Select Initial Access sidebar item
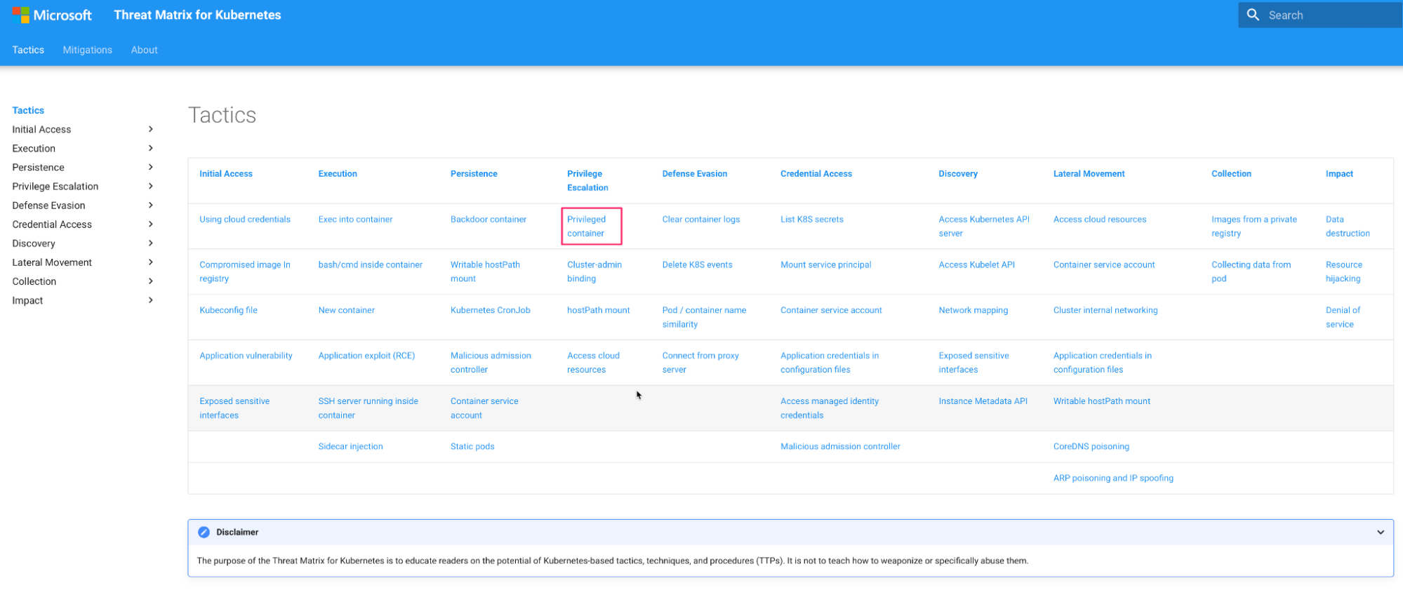Viewport: 1403px width, 590px height. coord(41,129)
